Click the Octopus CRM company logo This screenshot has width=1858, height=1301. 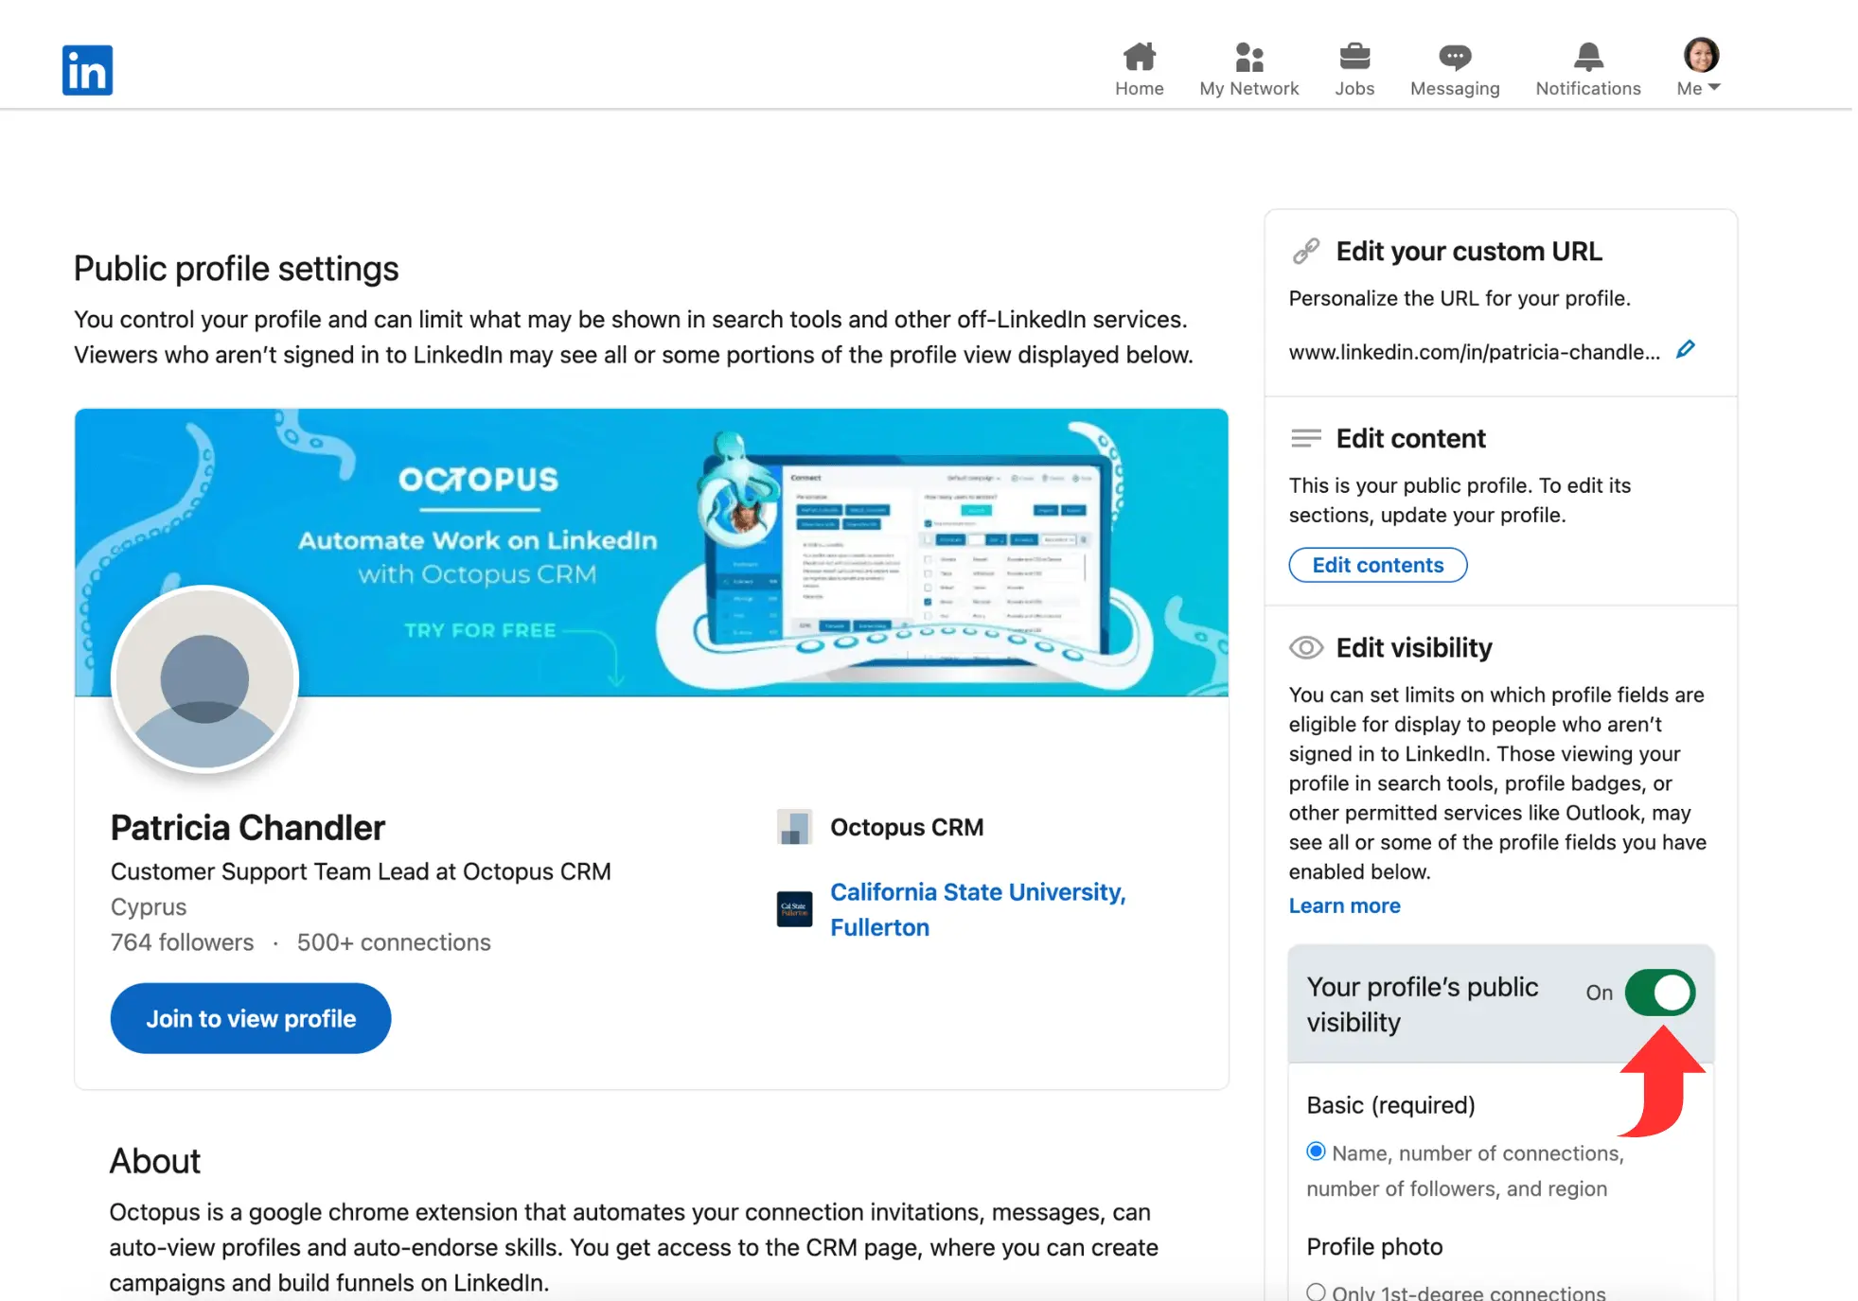coord(794,826)
